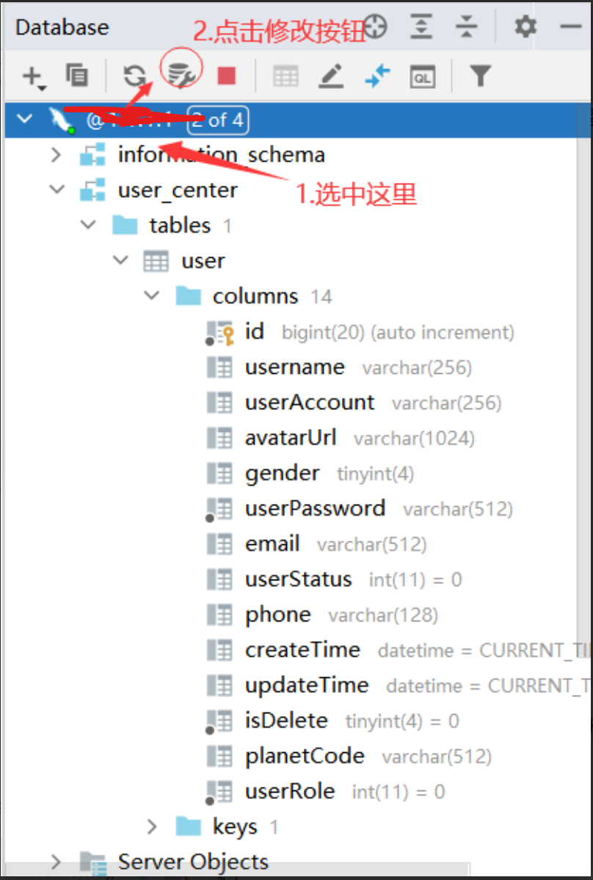Click the add new data source plus icon
The width and height of the screenshot is (593, 880).
click(x=32, y=76)
